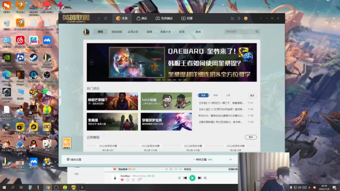Go back with the launcher back arrow

99,18
